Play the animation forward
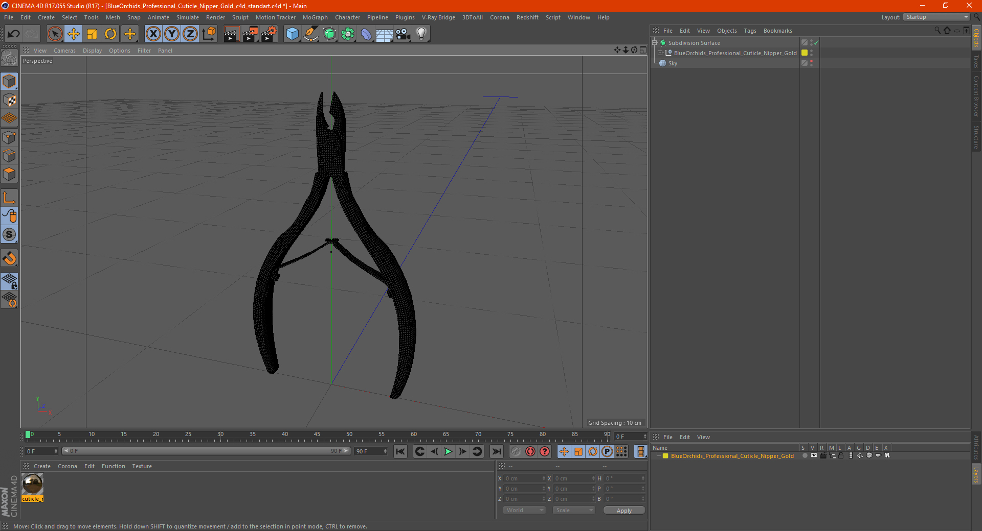 (448, 451)
